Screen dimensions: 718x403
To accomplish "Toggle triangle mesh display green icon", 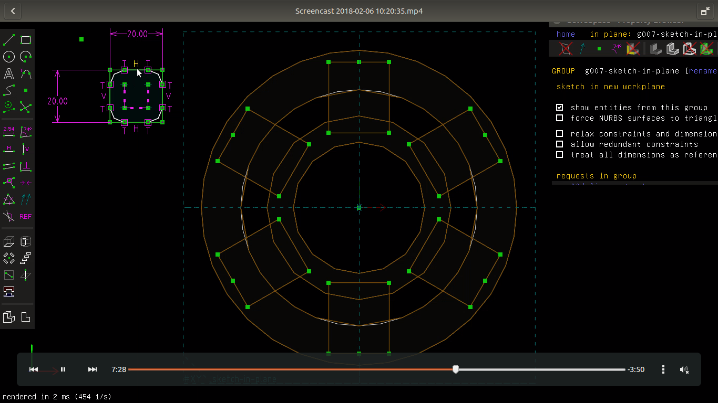I will pos(707,49).
